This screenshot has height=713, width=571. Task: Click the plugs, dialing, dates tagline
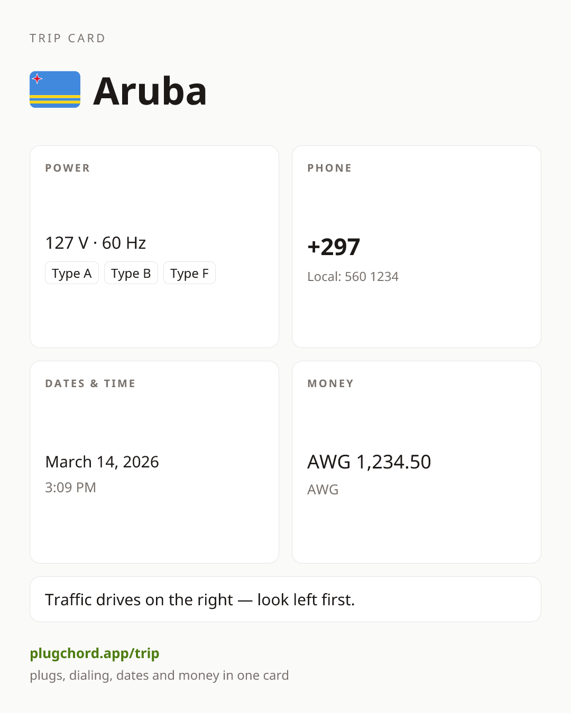point(159,676)
